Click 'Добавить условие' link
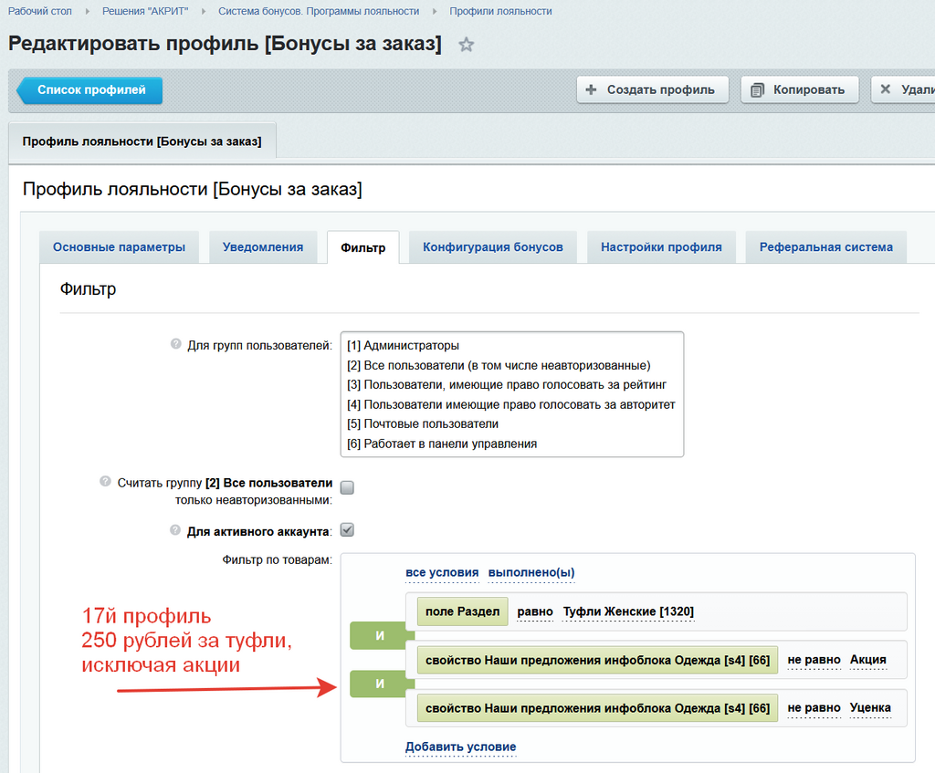 460,747
